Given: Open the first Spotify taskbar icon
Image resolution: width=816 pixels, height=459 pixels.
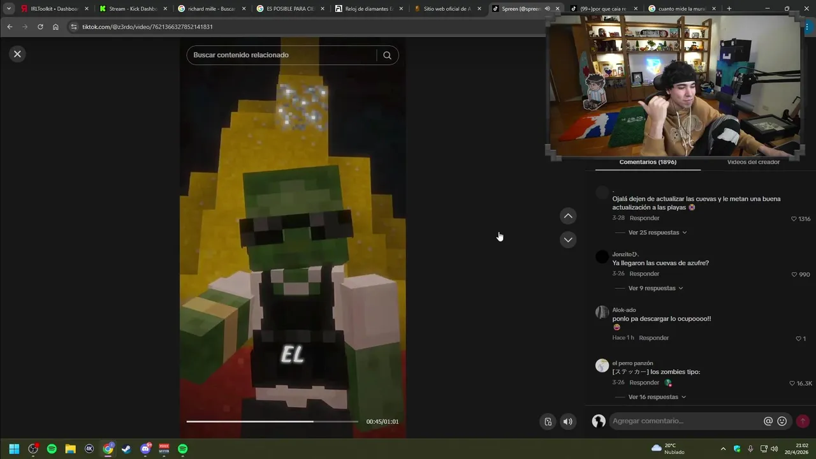Looking at the screenshot, I should pos(52,449).
